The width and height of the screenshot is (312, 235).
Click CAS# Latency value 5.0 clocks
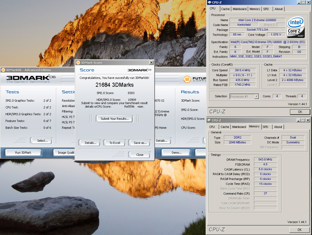pyautogui.click(x=265, y=169)
